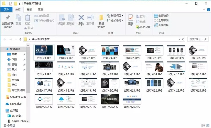
Task: Click the sidebar scroll-down arrow
Action: click(28, 121)
